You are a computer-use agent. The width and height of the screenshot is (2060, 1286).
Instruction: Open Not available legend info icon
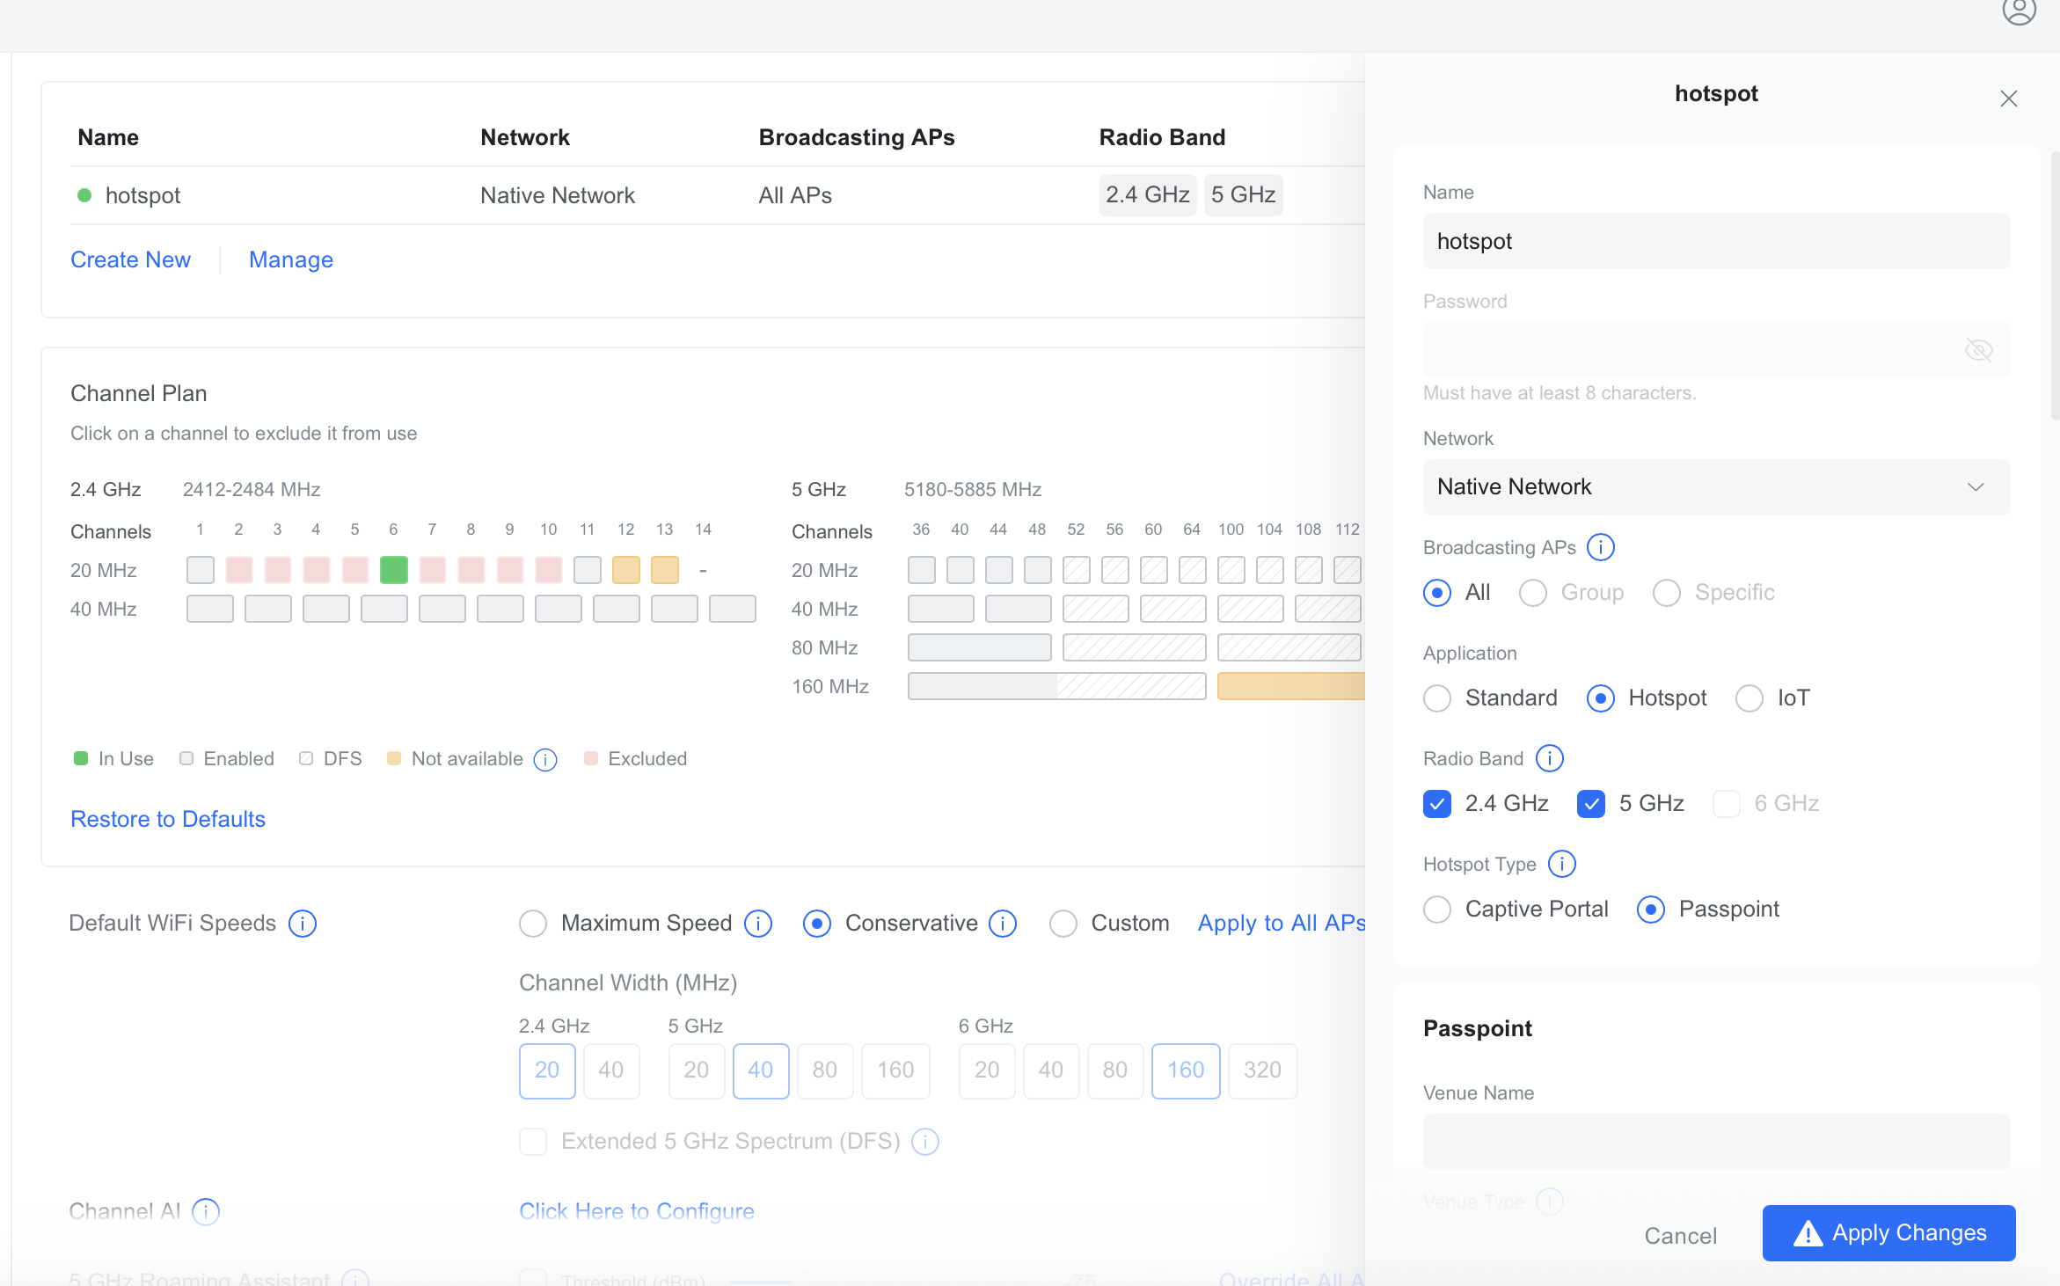545,759
